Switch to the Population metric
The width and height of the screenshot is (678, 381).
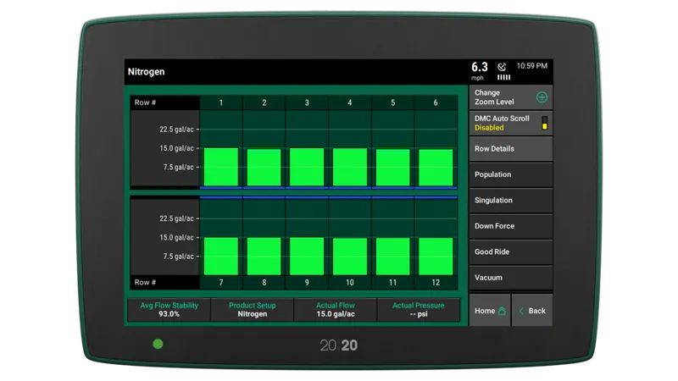(x=511, y=174)
